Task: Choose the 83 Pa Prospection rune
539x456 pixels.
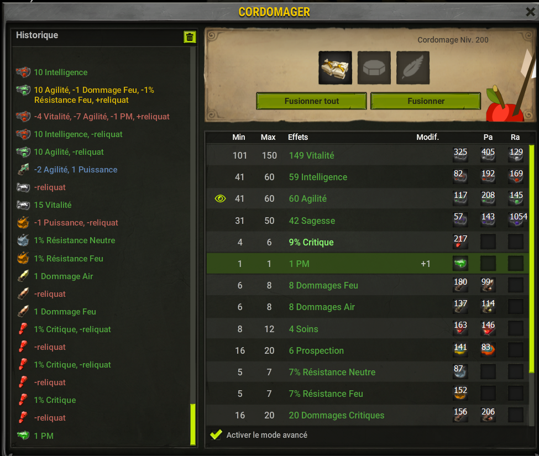Action: 488,350
